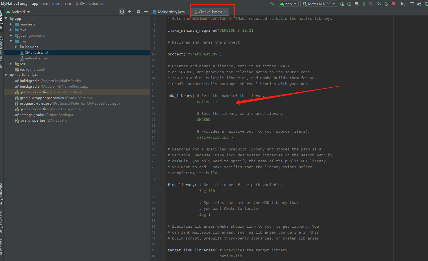This screenshot has height=261, width=428.
Task: Open local.properties (SDK Location)
Action: 77,120
